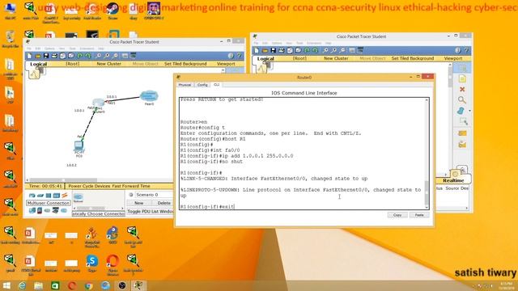Select Connections lightning bolt category icon
Screen dimensions: 518x291
[65, 196]
